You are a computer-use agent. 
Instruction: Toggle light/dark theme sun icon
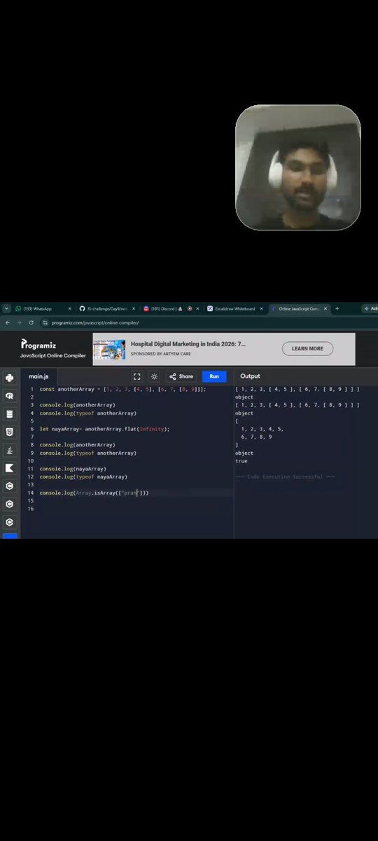click(154, 376)
